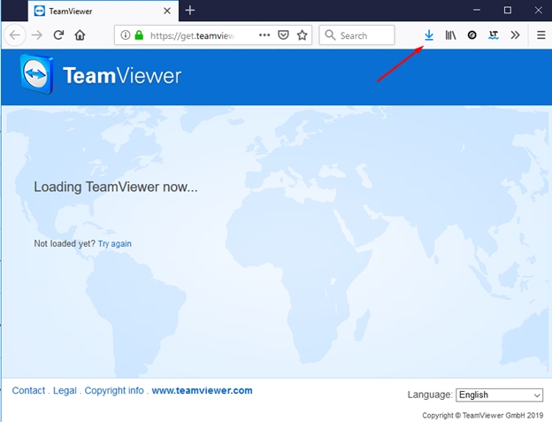Select the TeamViewer browser tab
The image size is (552, 422).
(103, 11)
